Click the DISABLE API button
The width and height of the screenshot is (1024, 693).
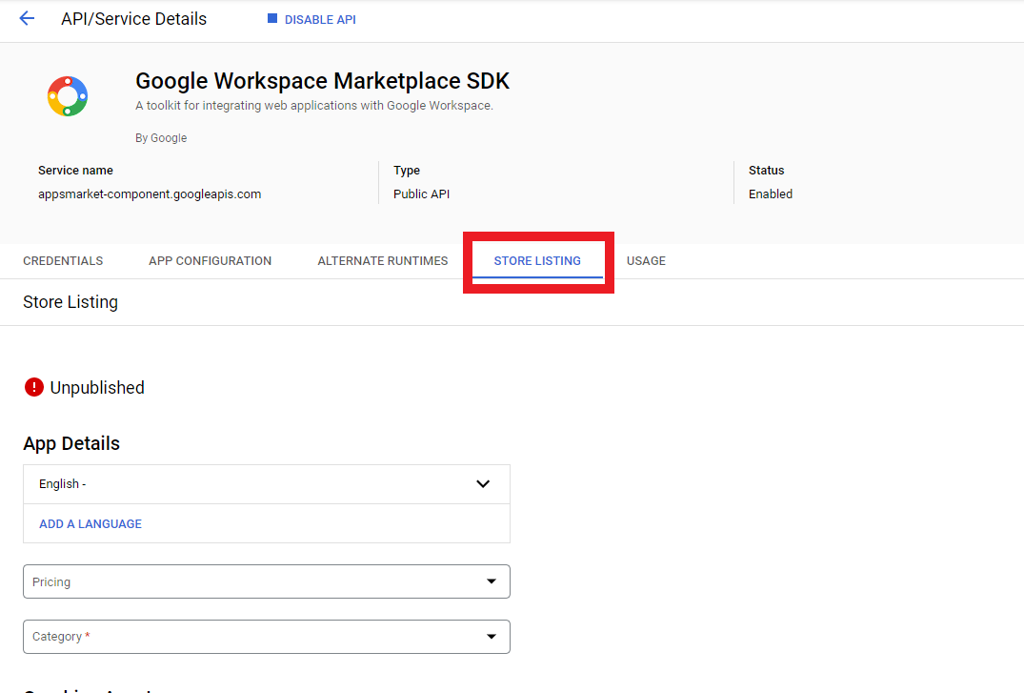click(x=311, y=20)
